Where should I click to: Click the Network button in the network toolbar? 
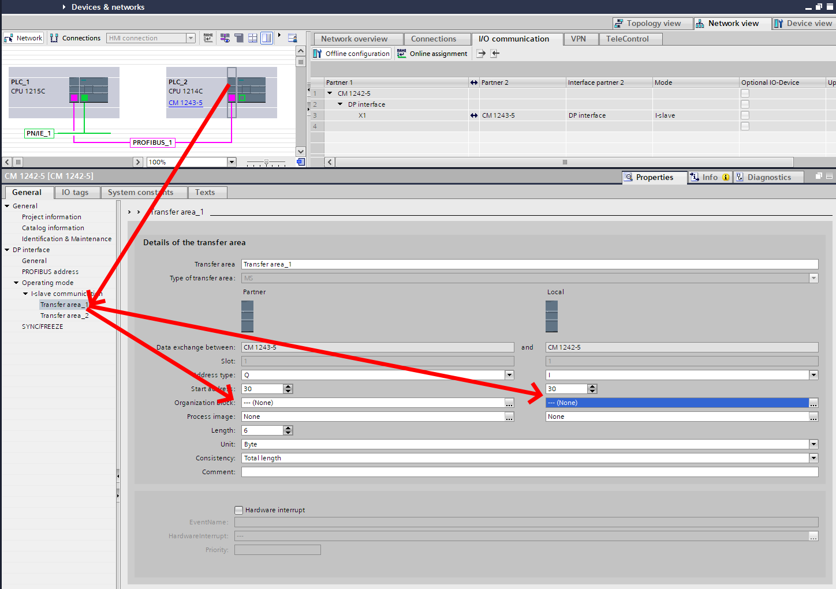23,38
